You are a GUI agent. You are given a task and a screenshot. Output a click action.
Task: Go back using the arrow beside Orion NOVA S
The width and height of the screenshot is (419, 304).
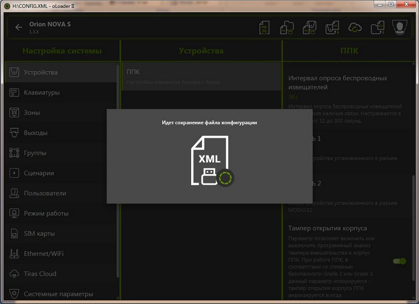(18, 27)
